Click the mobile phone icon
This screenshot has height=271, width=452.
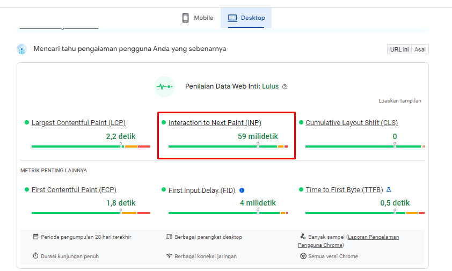pos(185,18)
